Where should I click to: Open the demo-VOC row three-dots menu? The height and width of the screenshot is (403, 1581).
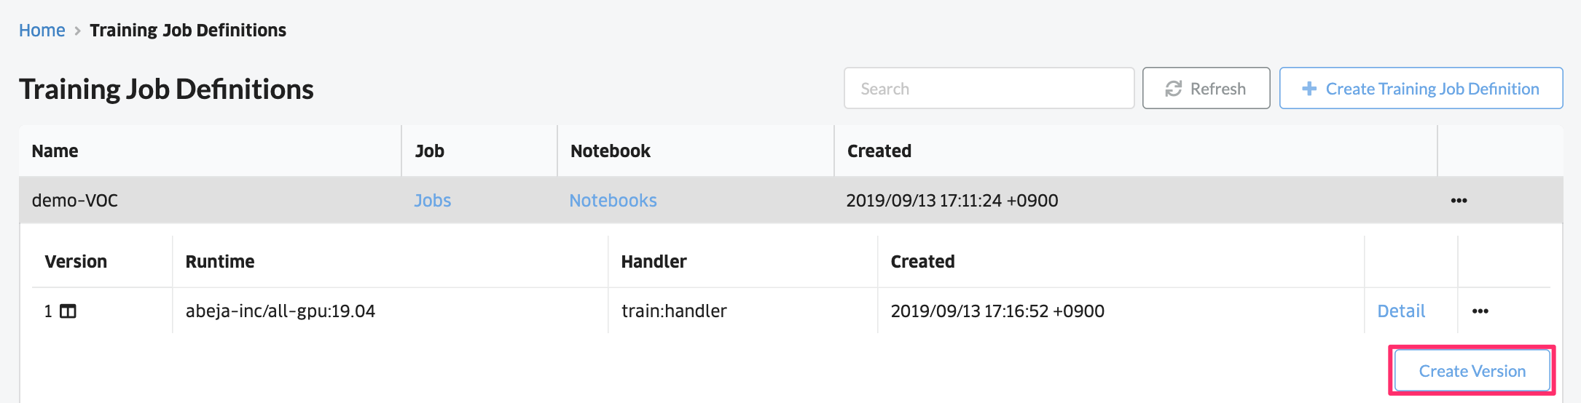coord(1459,201)
